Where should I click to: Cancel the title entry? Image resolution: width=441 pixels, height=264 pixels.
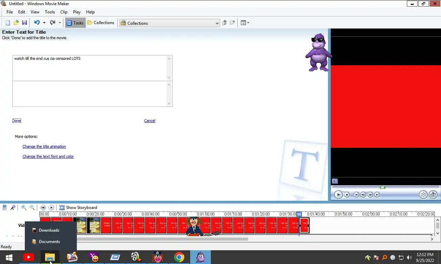150,121
